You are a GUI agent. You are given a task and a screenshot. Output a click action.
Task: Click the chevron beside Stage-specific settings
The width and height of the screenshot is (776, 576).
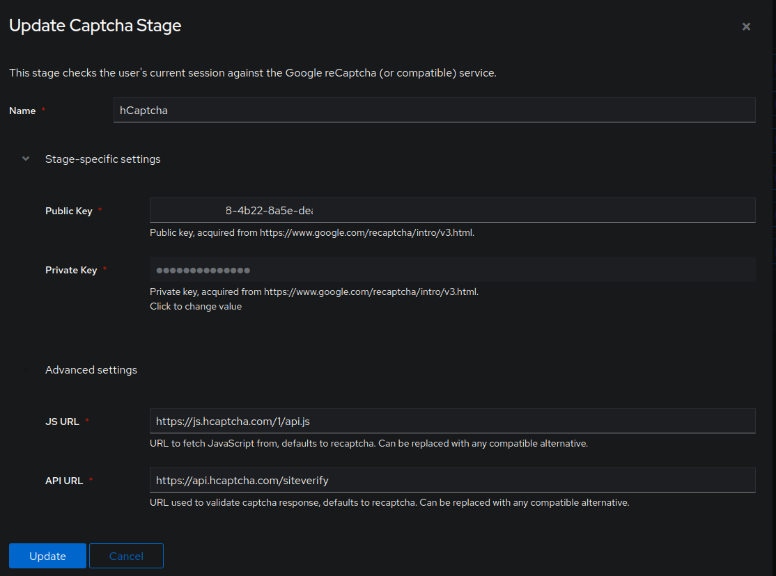pyautogui.click(x=25, y=159)
